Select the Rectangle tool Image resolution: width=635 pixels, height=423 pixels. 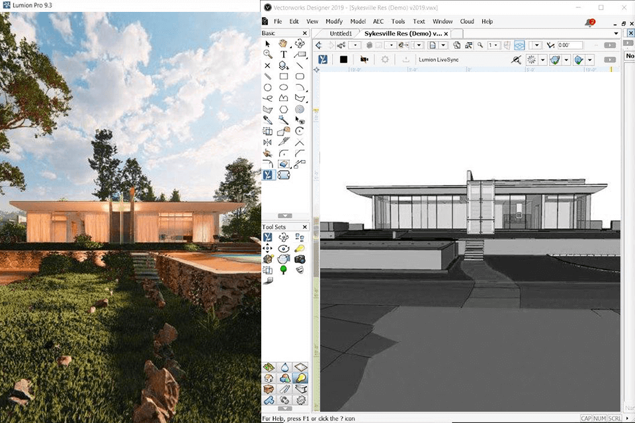pyautogui.click(x=284, y=76)
